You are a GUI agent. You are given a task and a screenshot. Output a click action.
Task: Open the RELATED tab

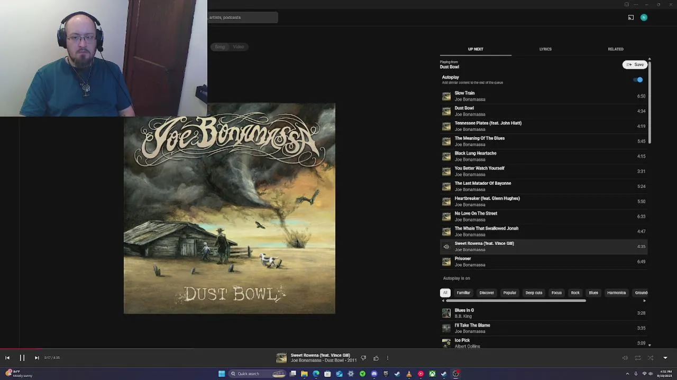point(616,49)
